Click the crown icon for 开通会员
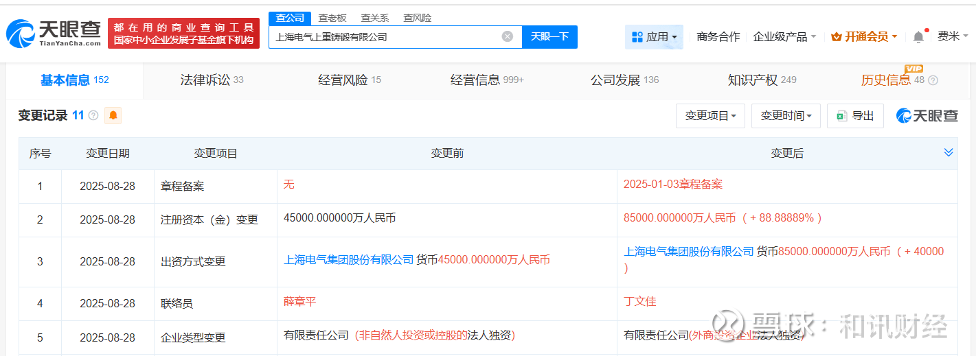 tap(836, 37)
